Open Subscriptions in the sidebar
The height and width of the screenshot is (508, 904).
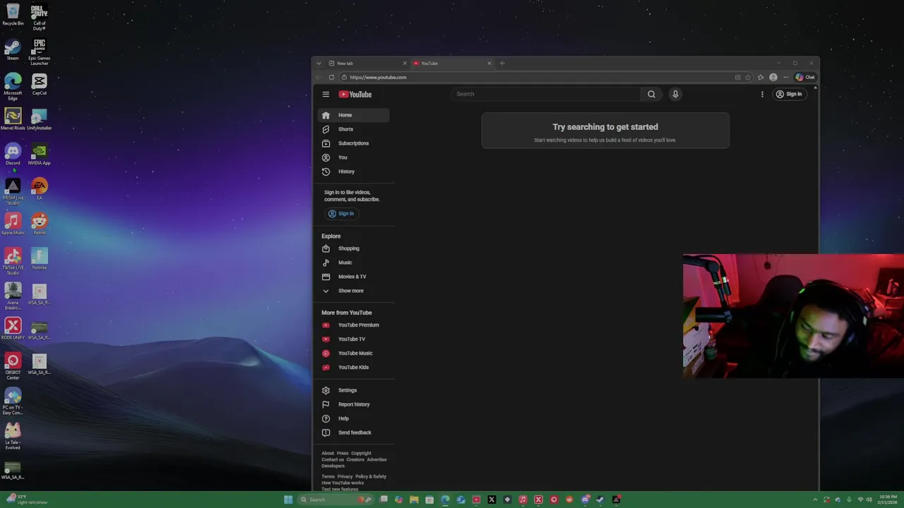pos(353,143)
